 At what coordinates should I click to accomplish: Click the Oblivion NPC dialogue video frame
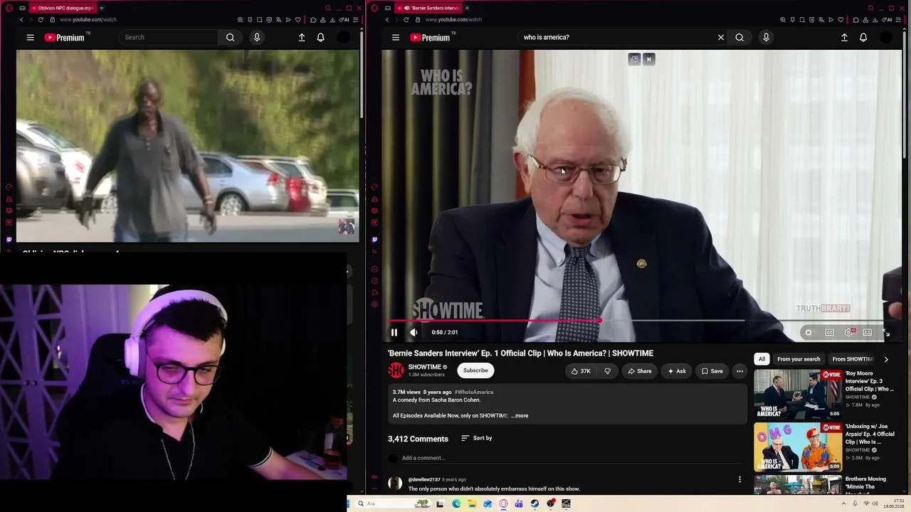point(188,146)
